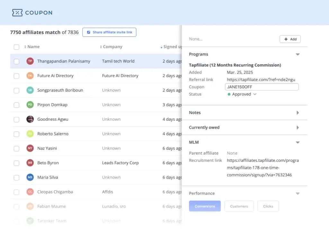Check the checkbox next to Maria Silva
329x235 pixels.
(x=16, y=177)
